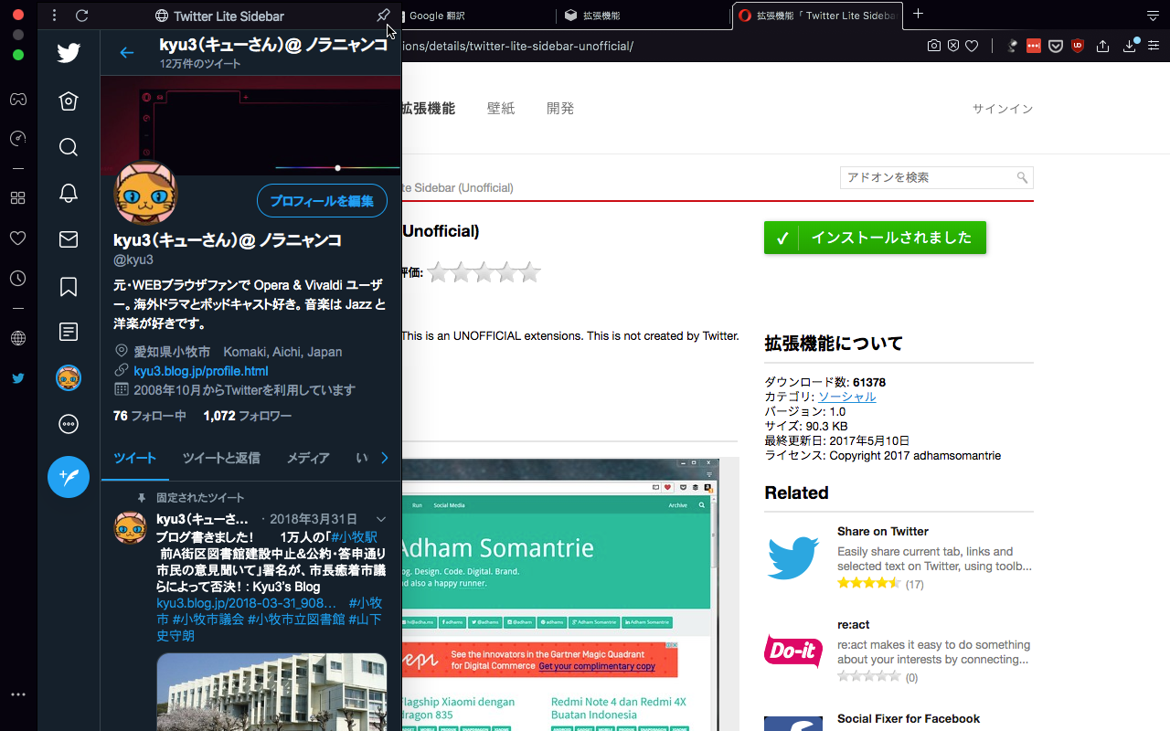Click the Twitter bird logo
Viewport: 1170px width, 731px height.
(x=69, y=53)
